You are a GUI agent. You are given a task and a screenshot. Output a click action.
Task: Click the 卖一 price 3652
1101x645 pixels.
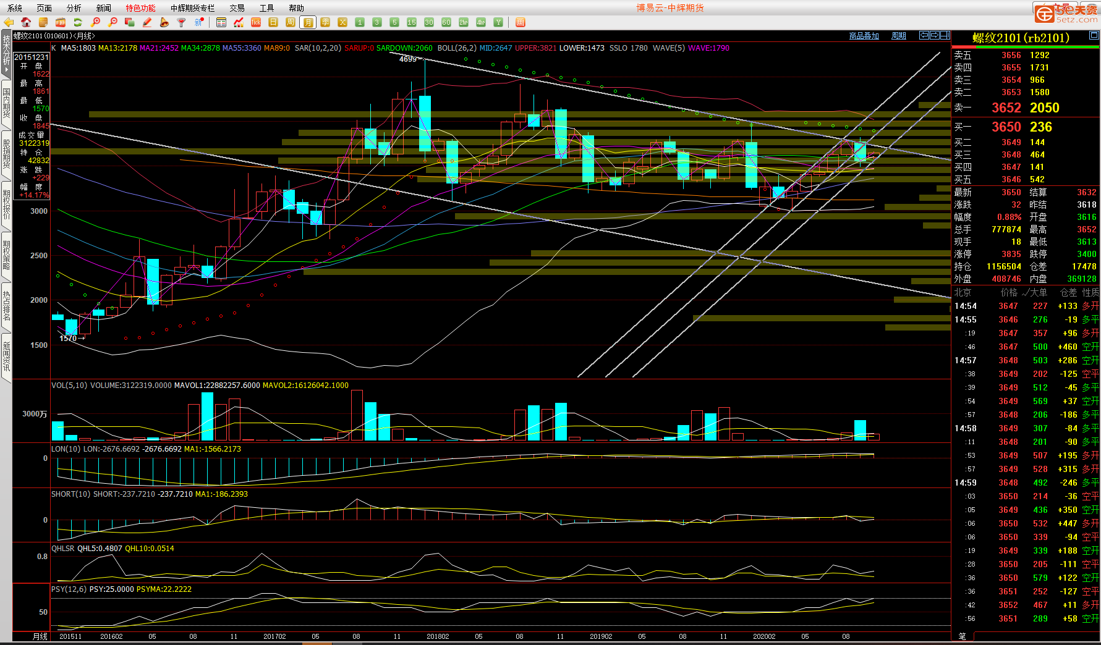1006,107
